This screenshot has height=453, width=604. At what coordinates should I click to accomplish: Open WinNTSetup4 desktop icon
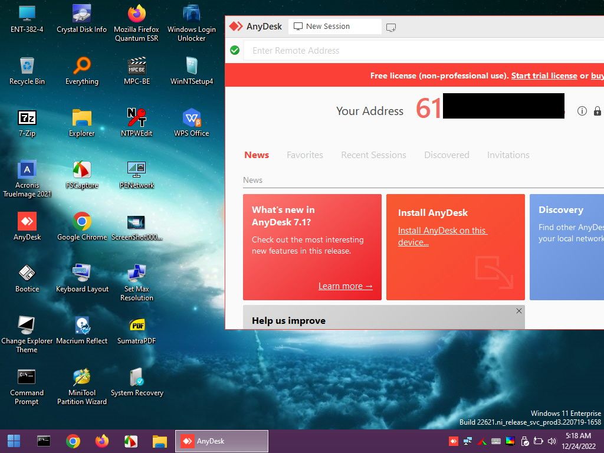point(192,71)
